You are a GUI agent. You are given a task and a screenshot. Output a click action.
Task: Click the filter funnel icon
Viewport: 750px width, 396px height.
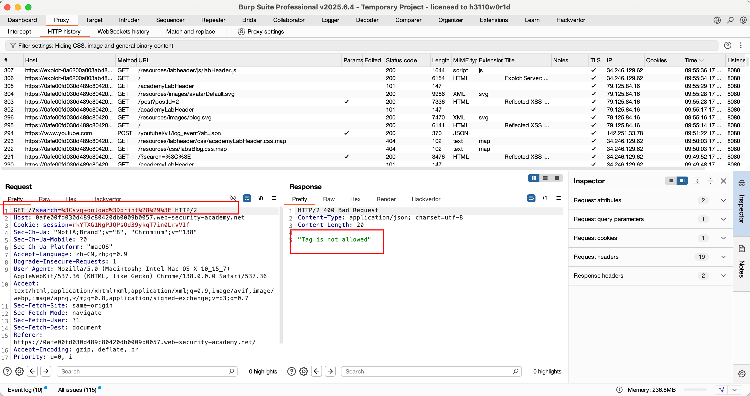pyautogui.click(x=13, y=46)
